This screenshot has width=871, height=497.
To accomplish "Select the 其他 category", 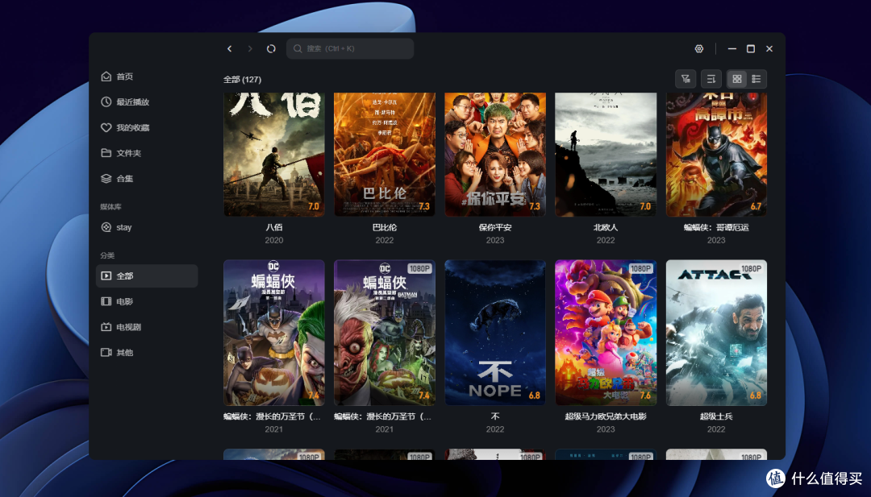I will 148,352.
